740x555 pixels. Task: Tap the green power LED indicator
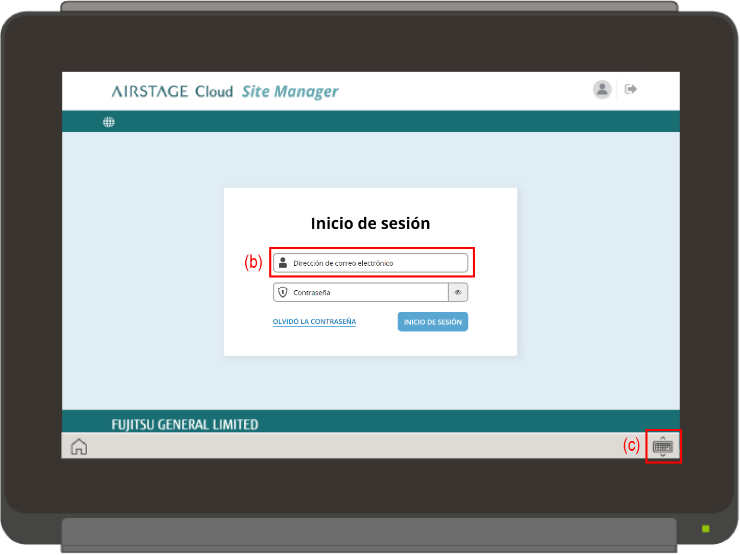pos(705,528)
